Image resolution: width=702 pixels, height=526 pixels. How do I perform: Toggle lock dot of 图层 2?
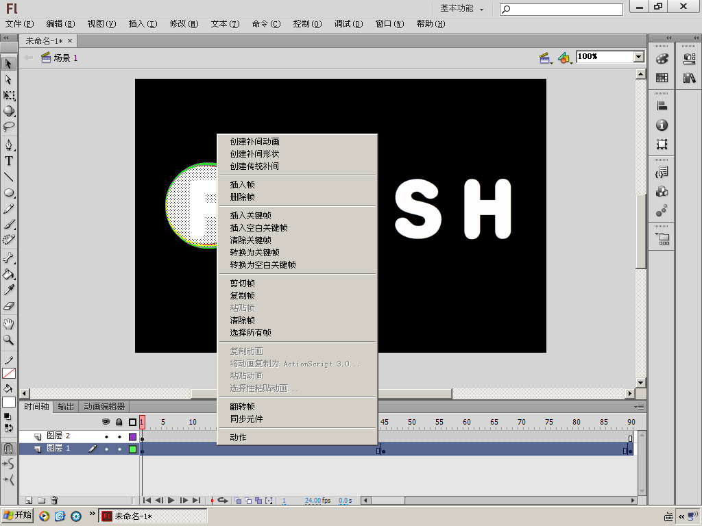tap(119, 436)
